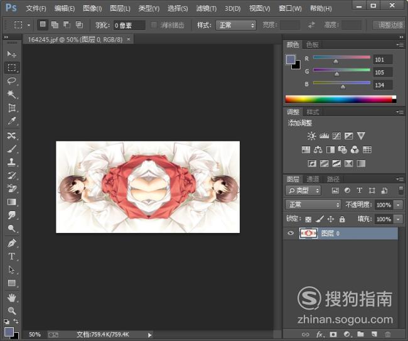This screenshot has height=341, width=408.
Task: Enable Intersect with Selection mode
Action: (79, 24)
